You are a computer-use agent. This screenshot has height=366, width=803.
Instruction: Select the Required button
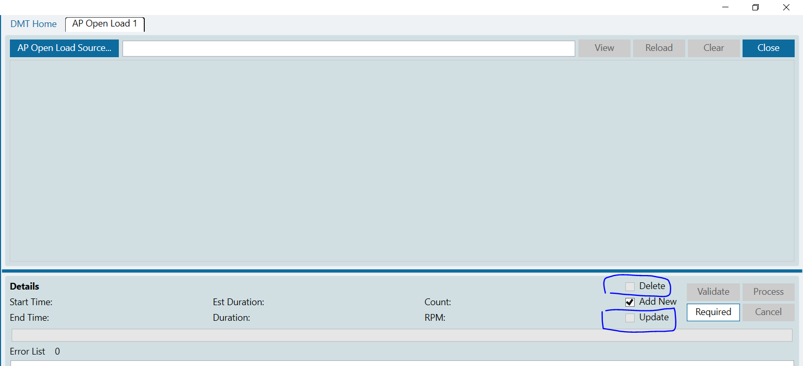pos(713,312)
